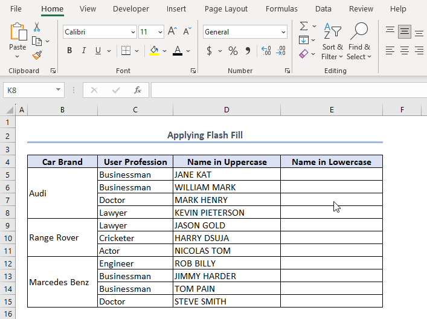
Task: Click the AutoSum sigma icon
Action: click(304, 27)
